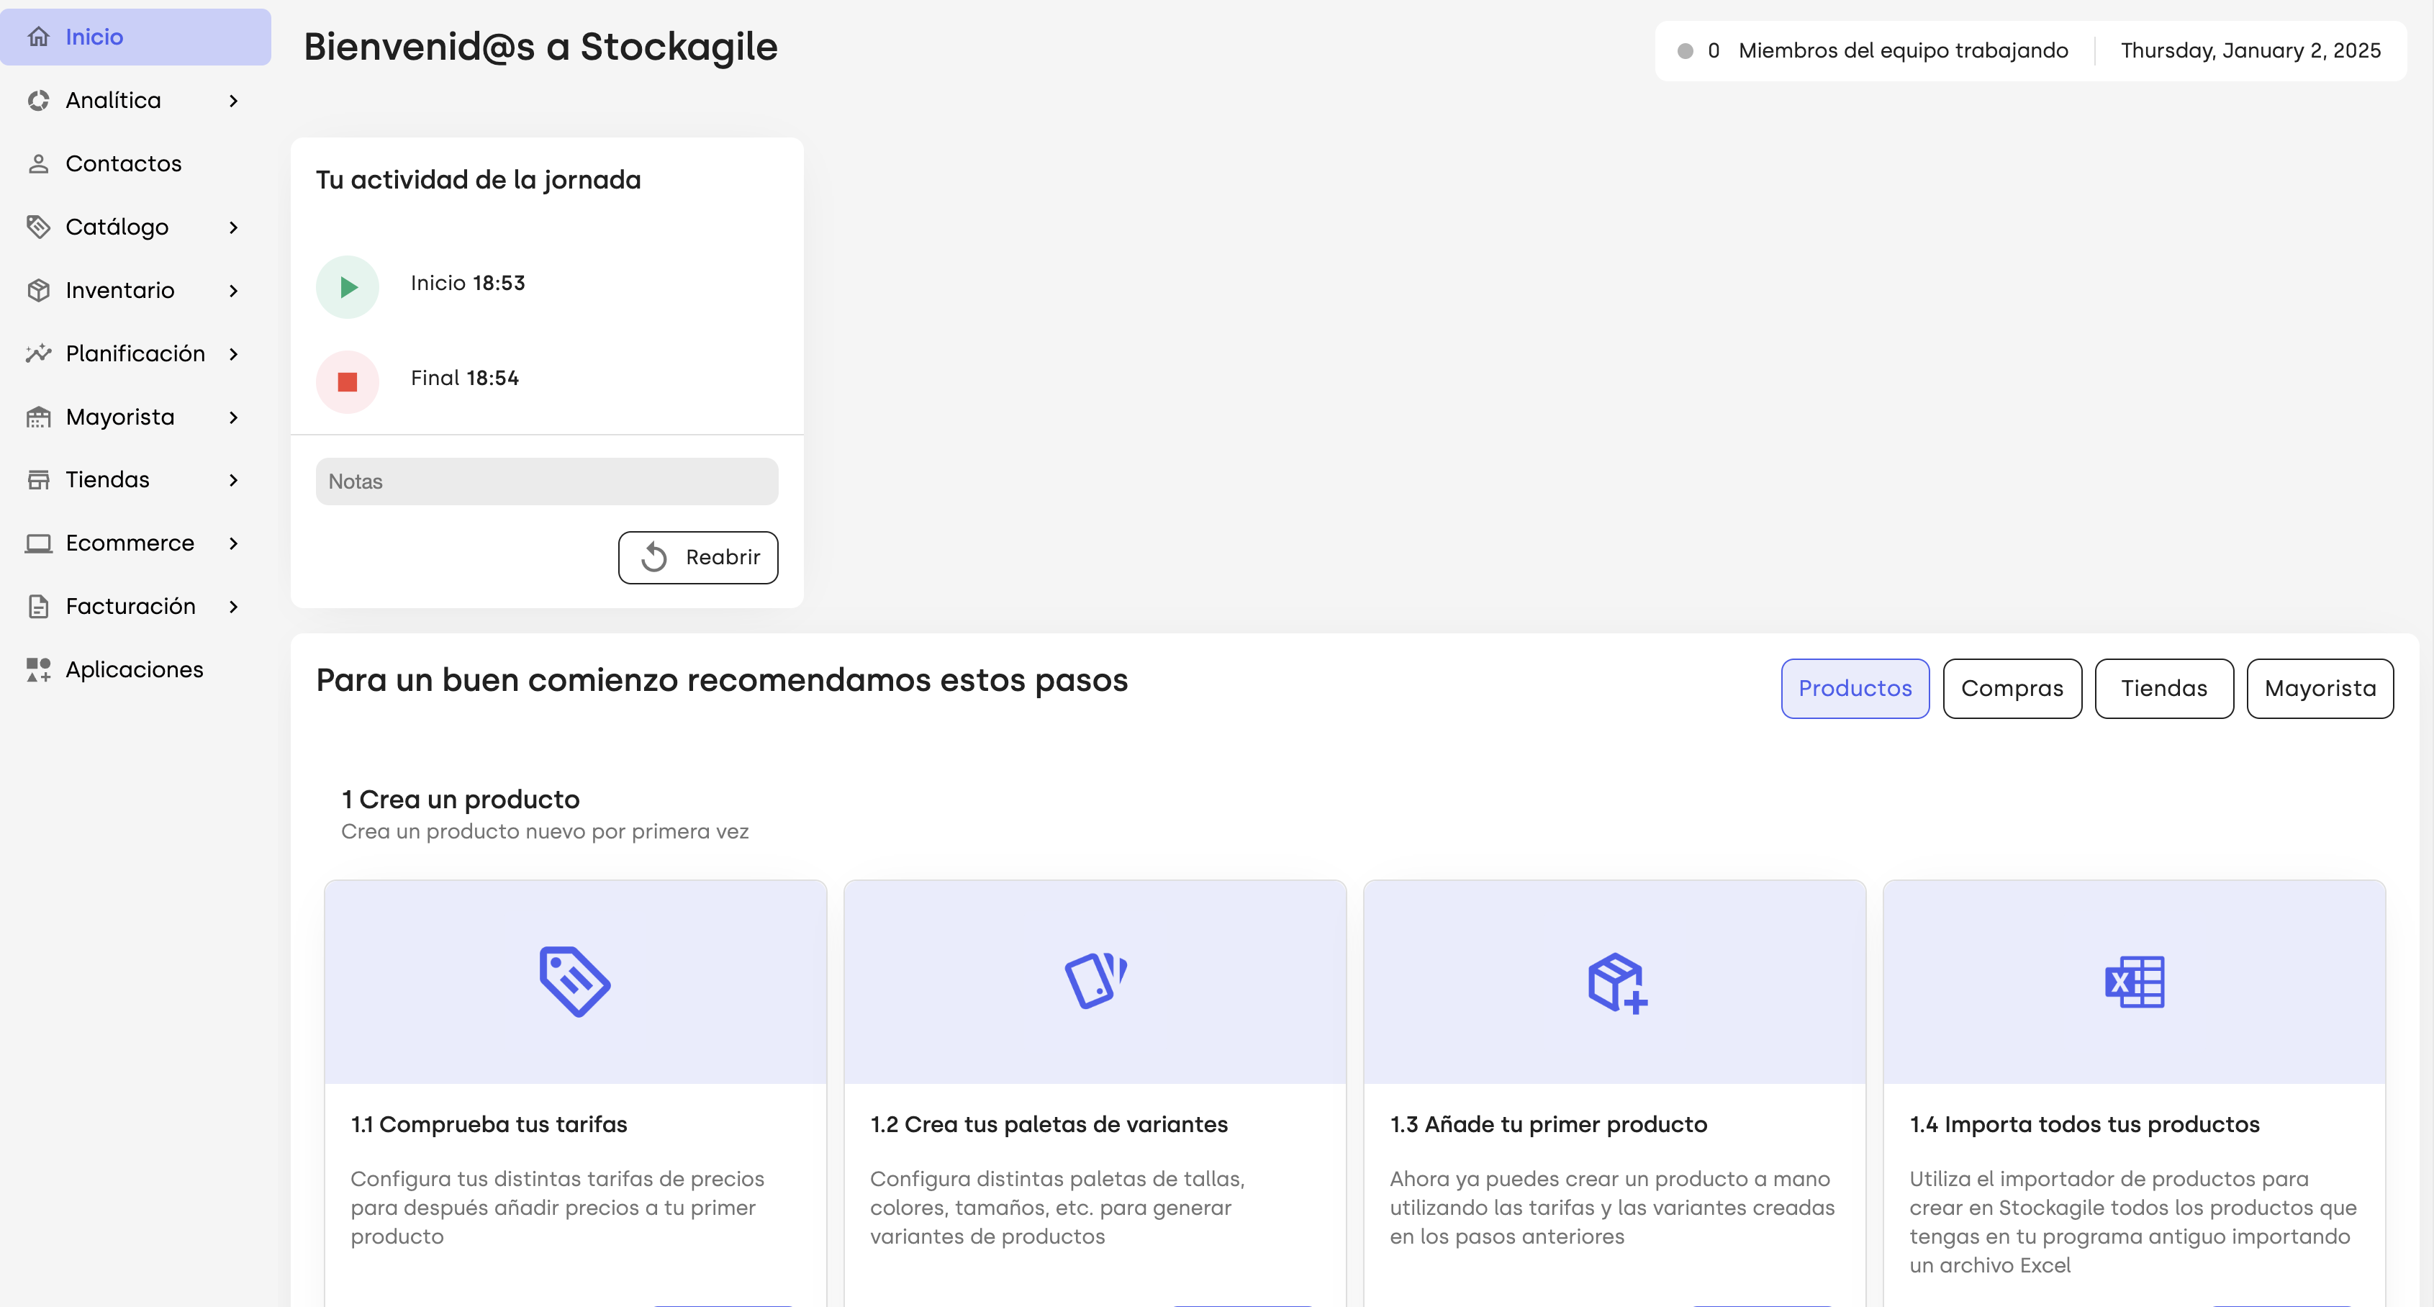This screenshot has width=2434, height=1307.
Task: Click the Facturación document icon
Action: (39, 607)
